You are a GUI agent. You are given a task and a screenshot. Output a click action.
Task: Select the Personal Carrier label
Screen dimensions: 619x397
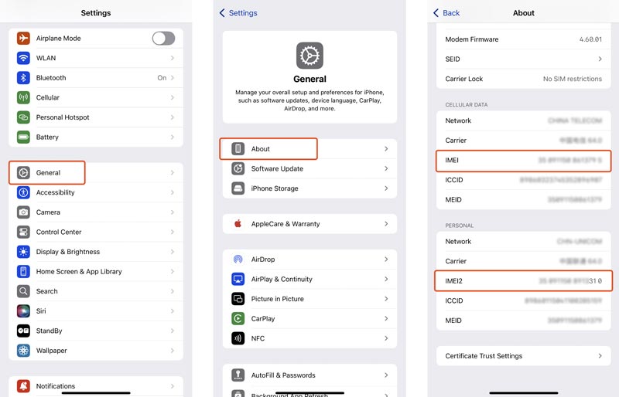456,261
